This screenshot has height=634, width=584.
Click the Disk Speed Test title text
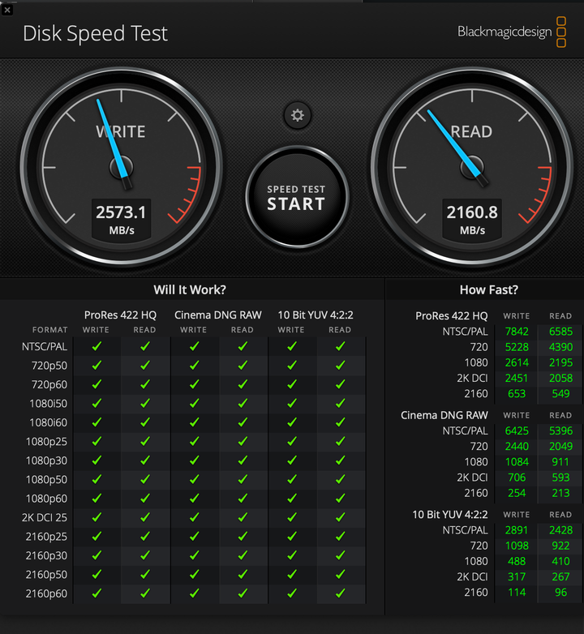tap(95, 33)
